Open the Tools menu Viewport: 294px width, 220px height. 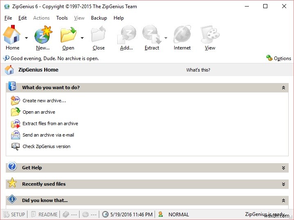pos(62,18)
